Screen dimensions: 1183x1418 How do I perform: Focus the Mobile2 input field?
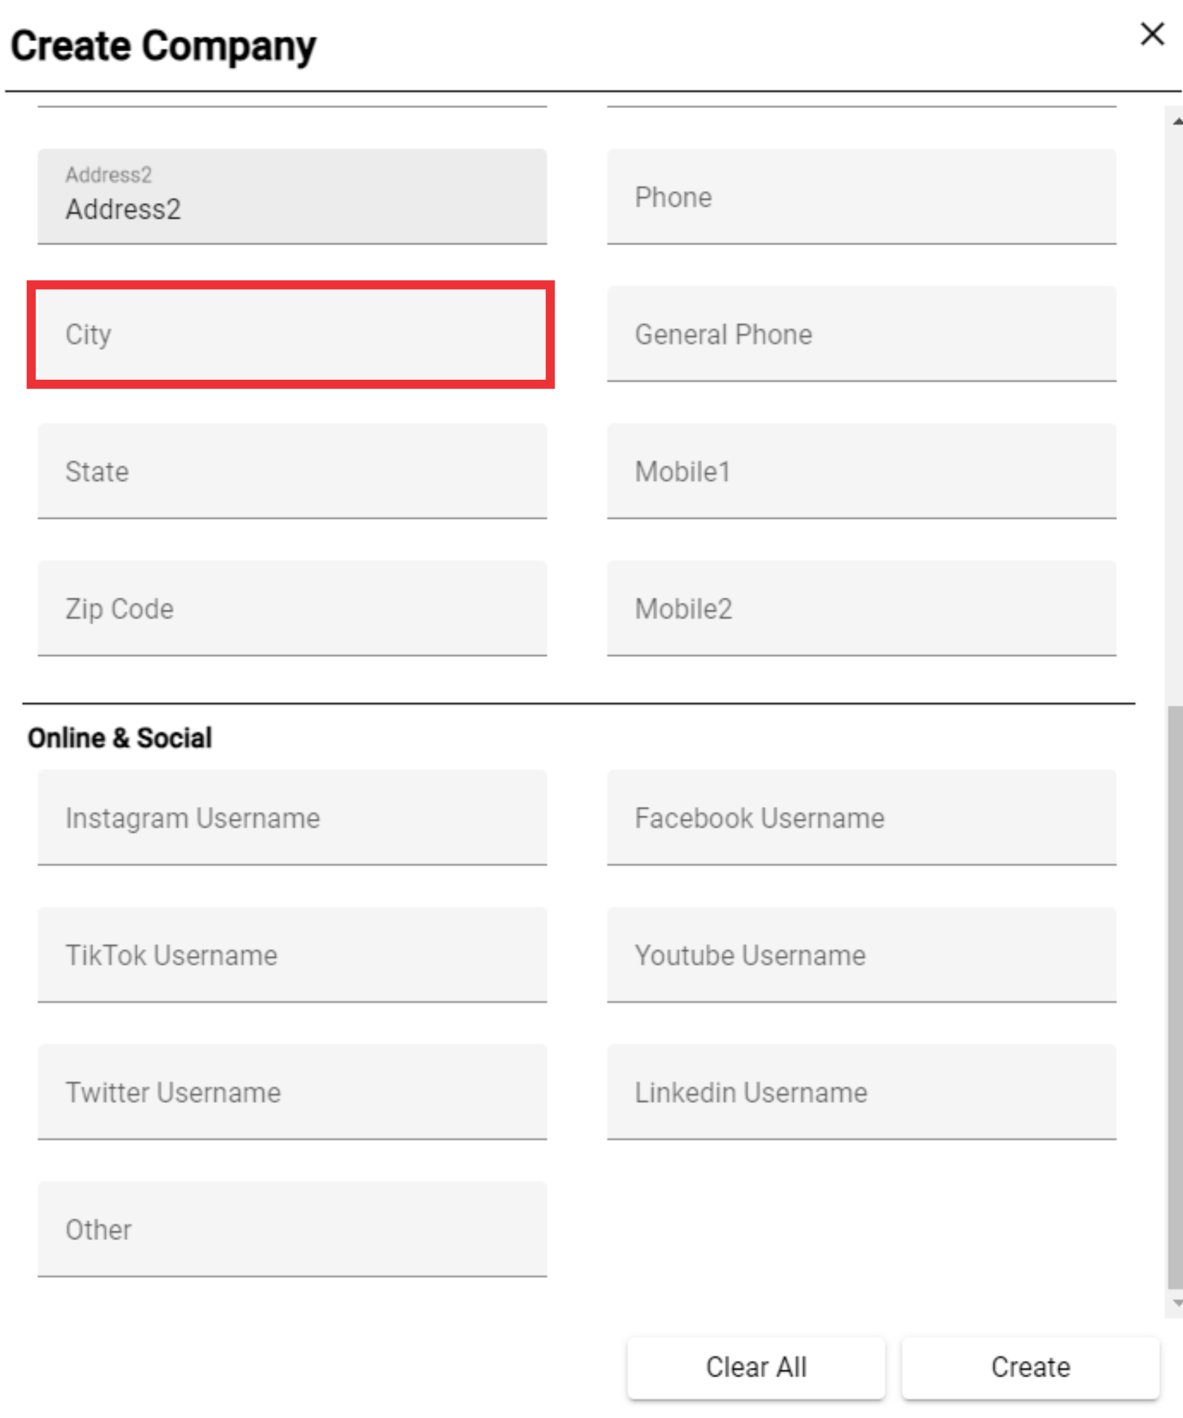[x=861, y=609]
